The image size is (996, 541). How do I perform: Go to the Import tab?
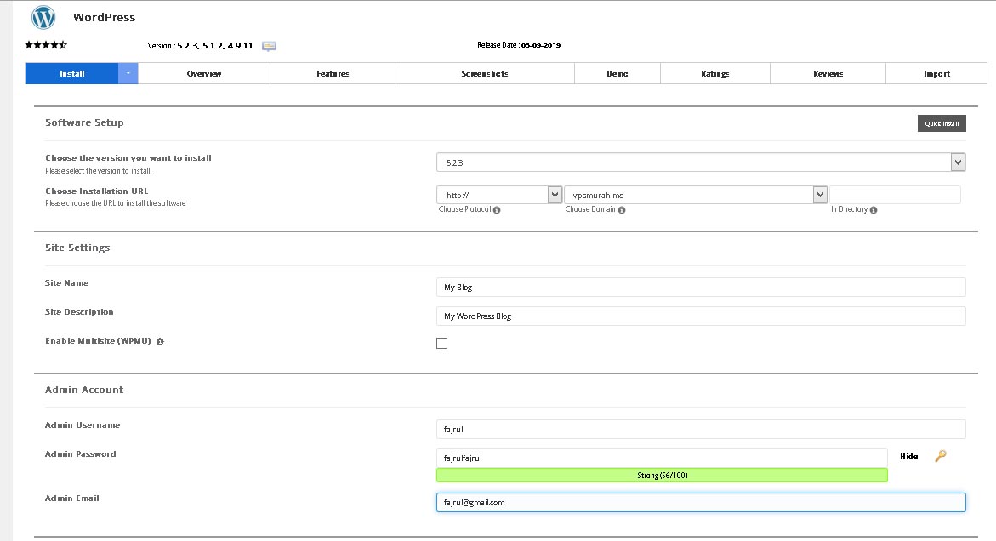click(936, 74)
